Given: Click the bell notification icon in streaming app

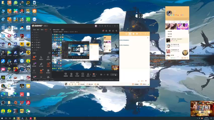Looking at the screenshot, I should point(113,31).
